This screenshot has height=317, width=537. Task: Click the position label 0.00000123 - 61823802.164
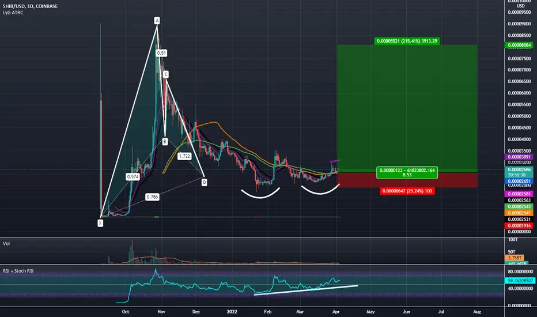(407, 172)
